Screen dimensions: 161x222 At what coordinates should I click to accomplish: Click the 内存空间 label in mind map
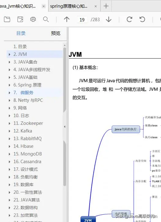tap(141, 161)
